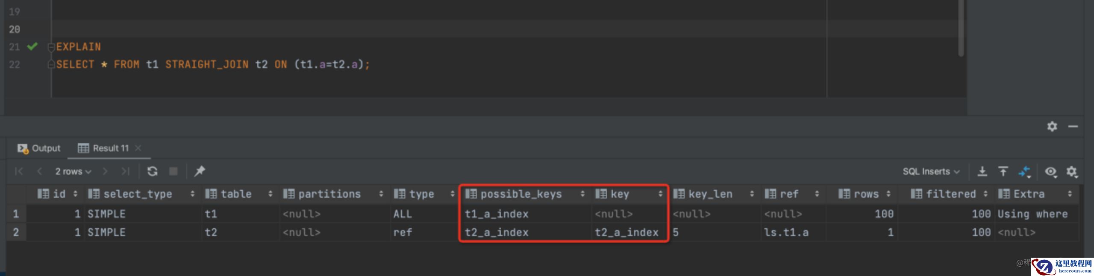Collapse the EXPLAIN statement fold marker

point(51,47)
